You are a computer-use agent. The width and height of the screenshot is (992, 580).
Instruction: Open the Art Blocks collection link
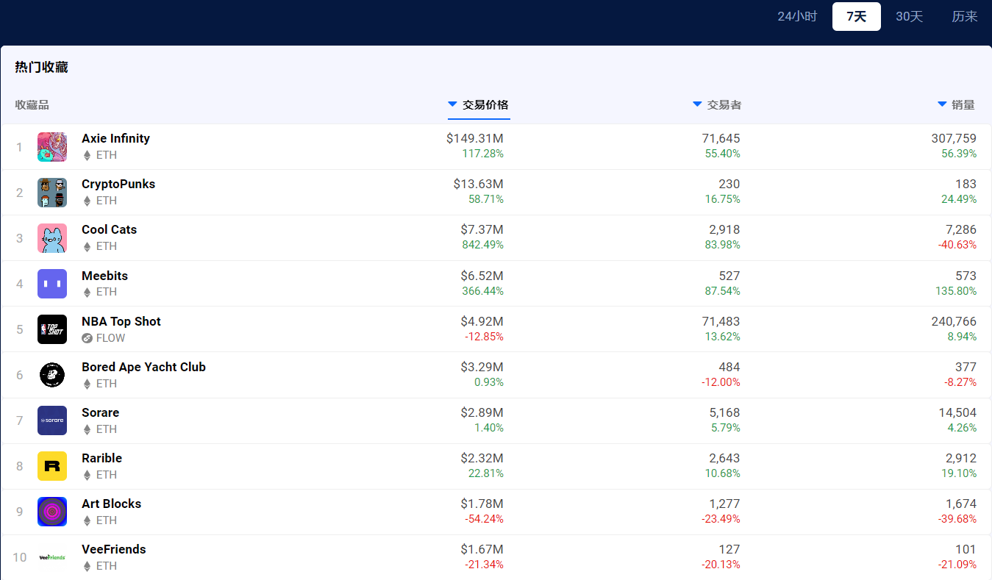pos(111,504)
